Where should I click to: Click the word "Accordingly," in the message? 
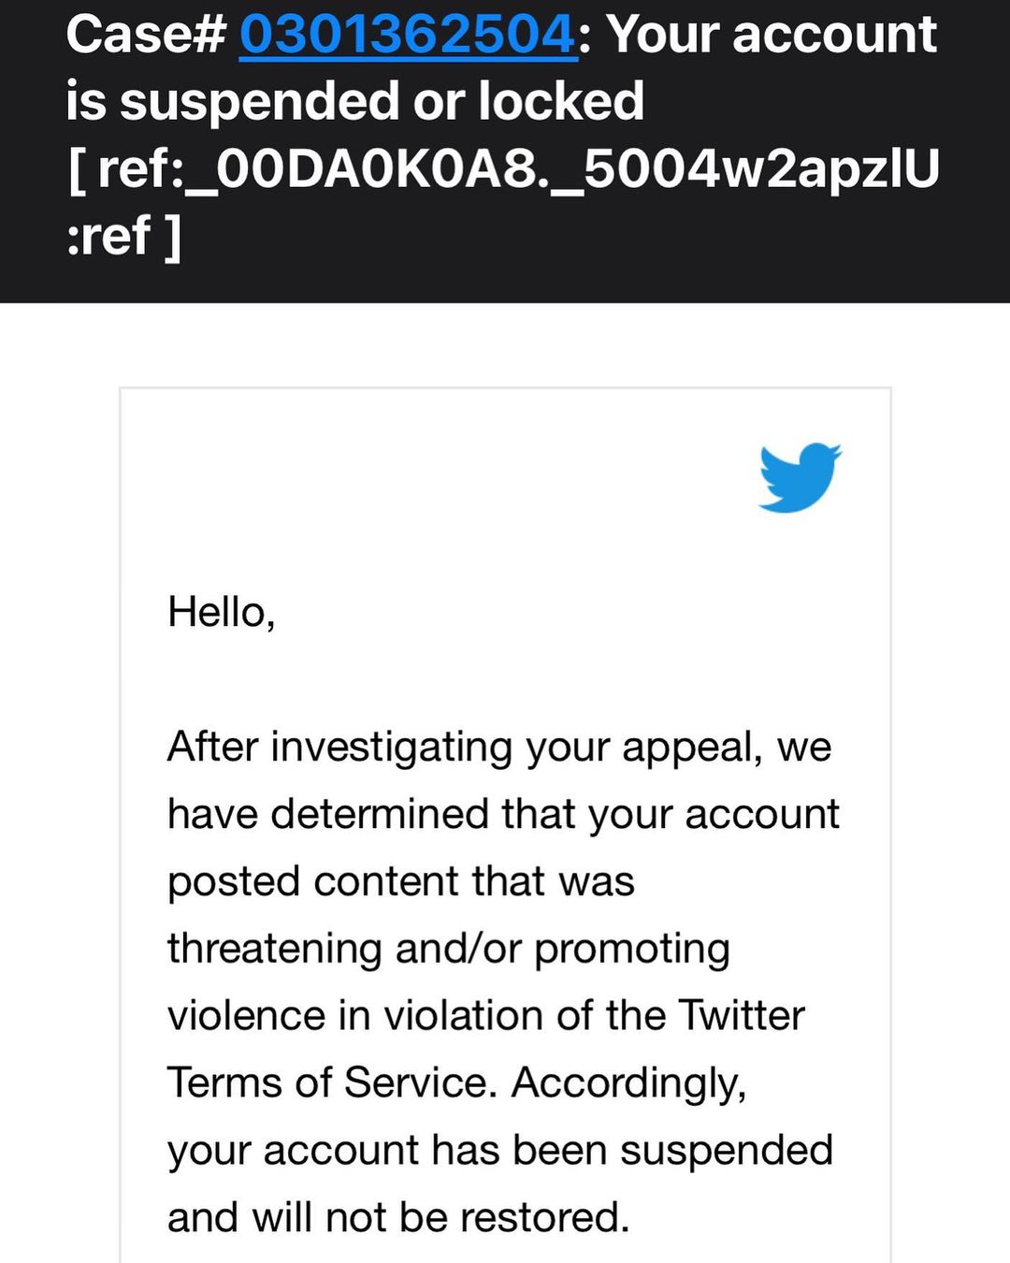pyautogui.click(x=628, y=1083)
